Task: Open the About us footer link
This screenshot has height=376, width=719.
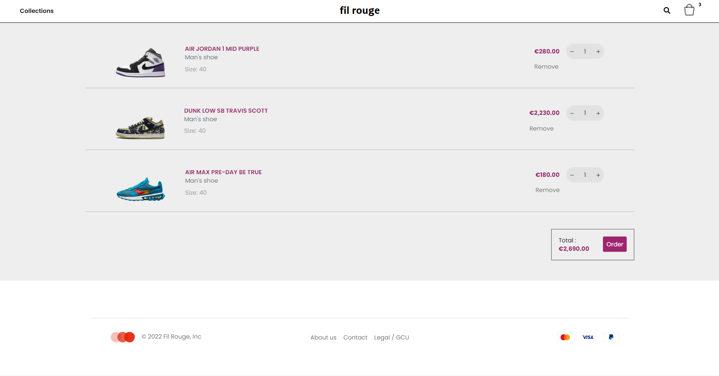Action: (323, 338)
